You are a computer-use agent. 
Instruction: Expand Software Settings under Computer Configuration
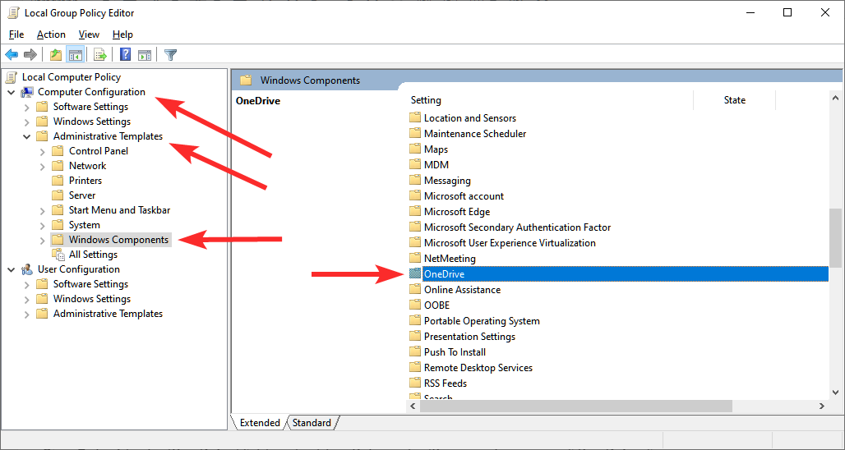(27, 107)
